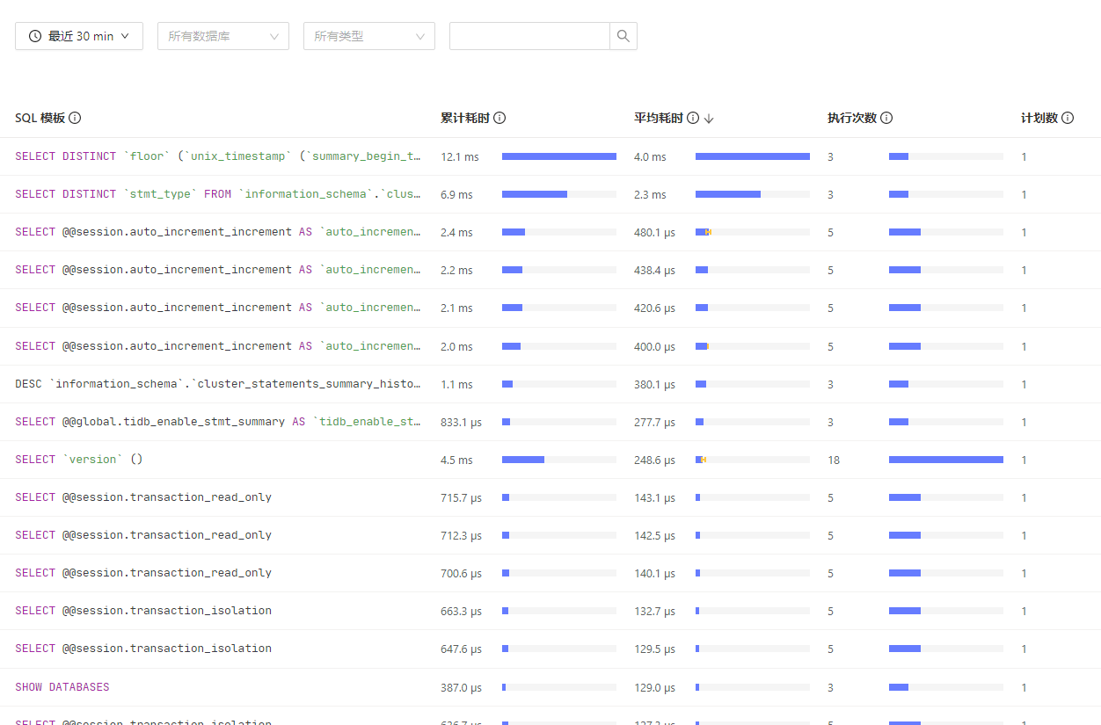Click info icon beside 累计耗时 header
This screenshot has height=725, width=1101.
499,118
